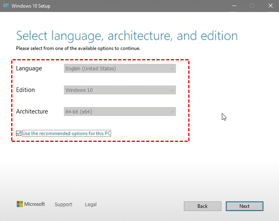Close the Windows 10 Setup window
279x221 pixels.
click(270, 6)
